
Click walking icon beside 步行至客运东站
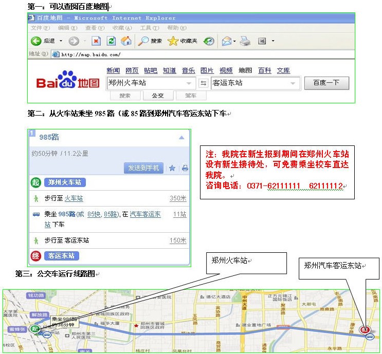pos(36,241)
